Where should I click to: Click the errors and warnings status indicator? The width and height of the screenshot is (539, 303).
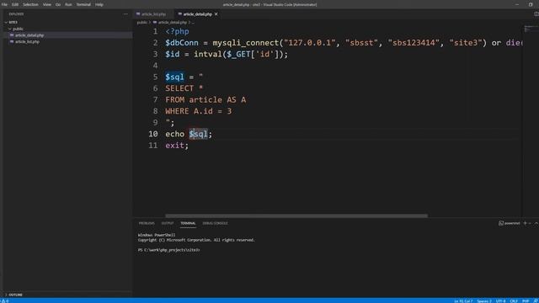pos(5,300)
